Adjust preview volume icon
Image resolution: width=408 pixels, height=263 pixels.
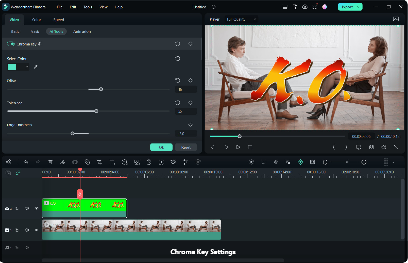[x=384, y=147]
